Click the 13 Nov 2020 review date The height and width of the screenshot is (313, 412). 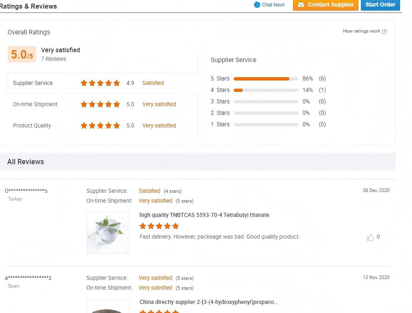376,277
